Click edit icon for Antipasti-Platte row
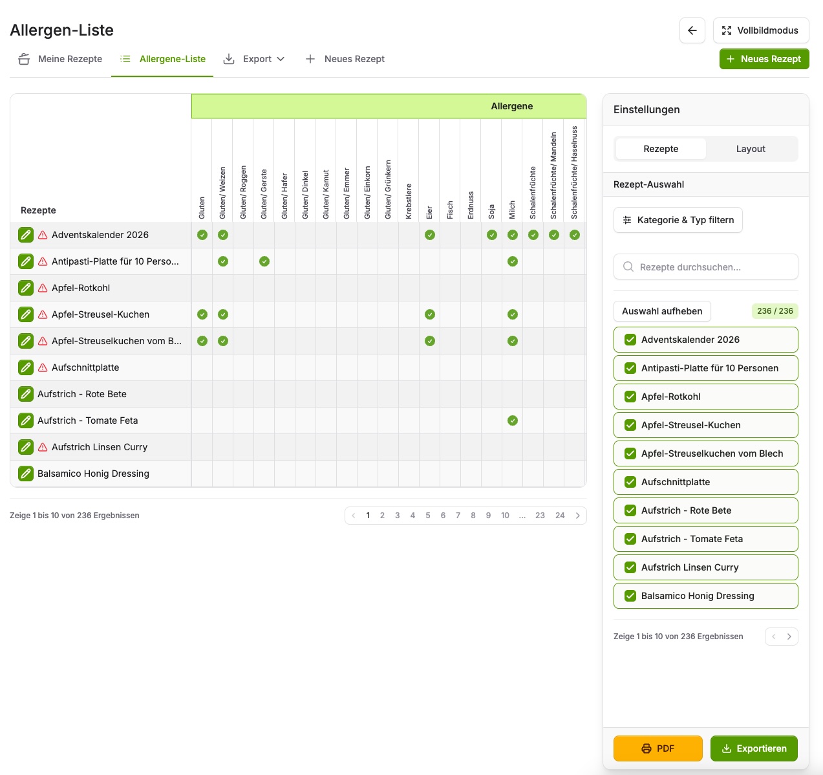The width and height of the screenshot is (823, 775). coord(26,261)
